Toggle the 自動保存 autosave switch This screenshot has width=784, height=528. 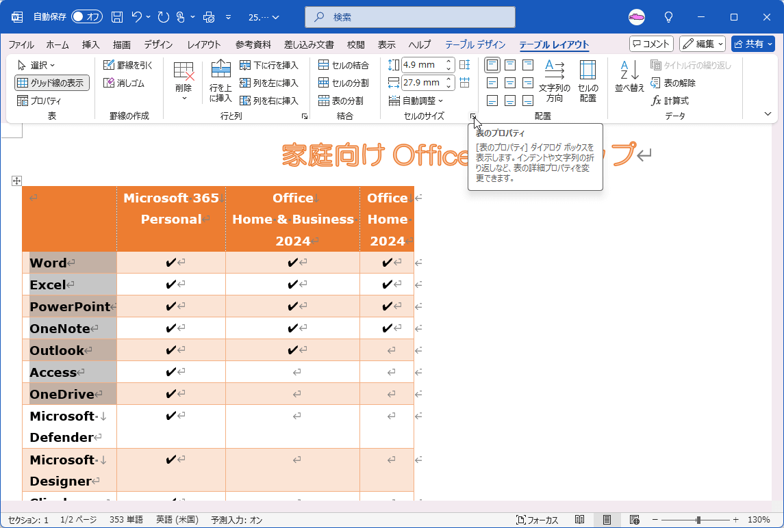point(87,17)
